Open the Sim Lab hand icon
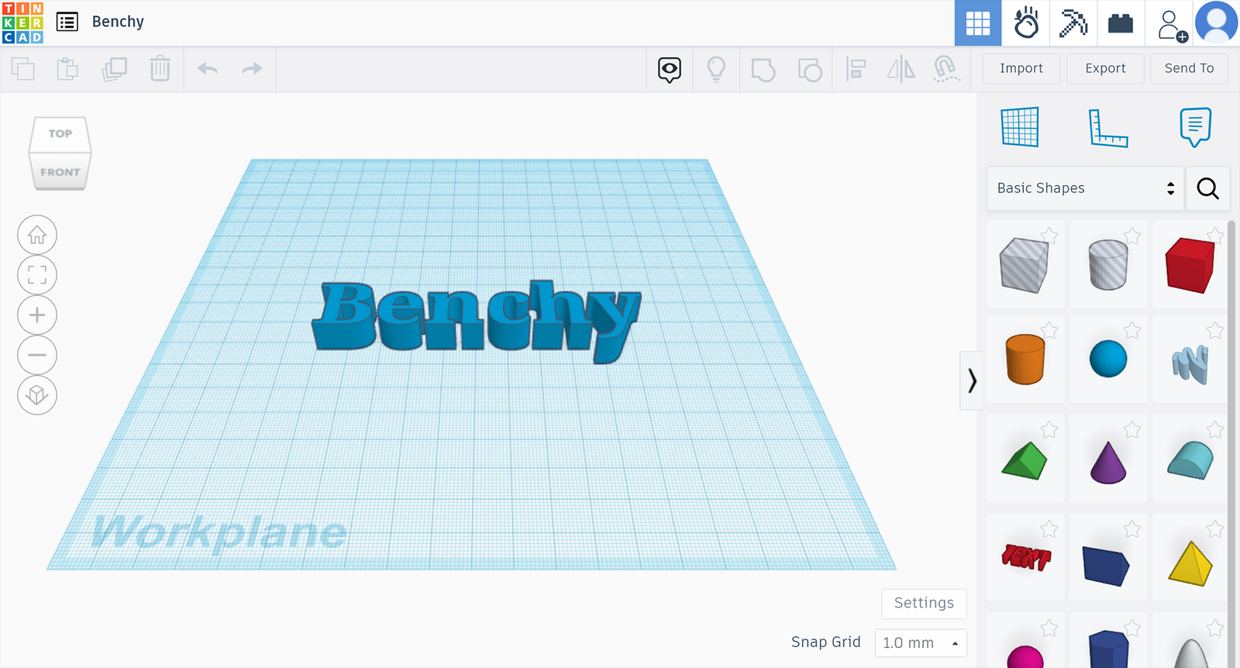1240x668 pixels. click(1026, 23)
